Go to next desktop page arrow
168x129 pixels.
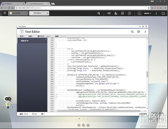coord(164,72)
